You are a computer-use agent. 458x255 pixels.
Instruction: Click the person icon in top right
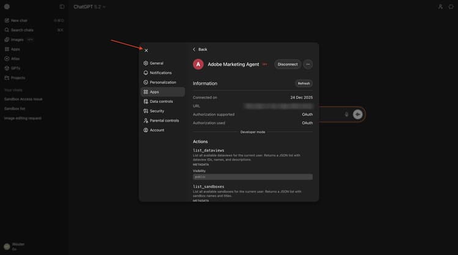tap(440, 7)
